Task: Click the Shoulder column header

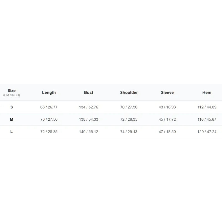Action: tap(129, 92)
